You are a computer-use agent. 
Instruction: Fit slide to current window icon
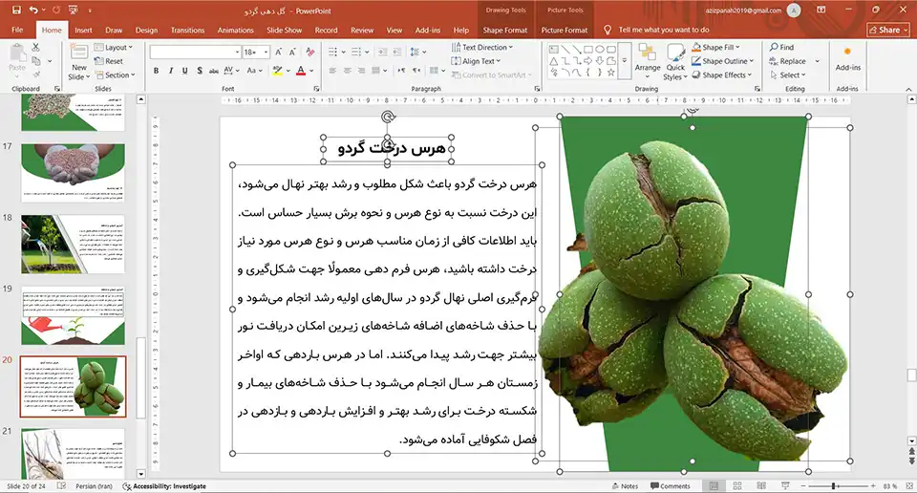coord(909,486)
